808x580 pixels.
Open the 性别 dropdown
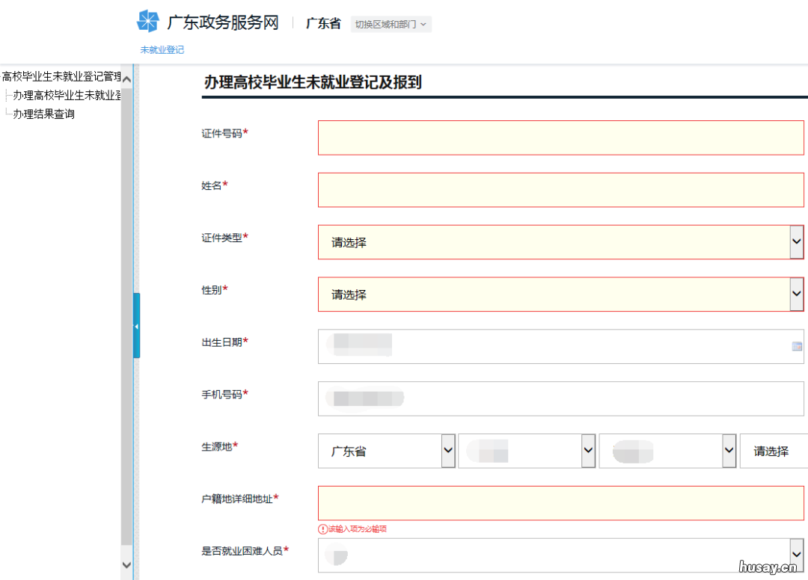[x=795, y=294]
